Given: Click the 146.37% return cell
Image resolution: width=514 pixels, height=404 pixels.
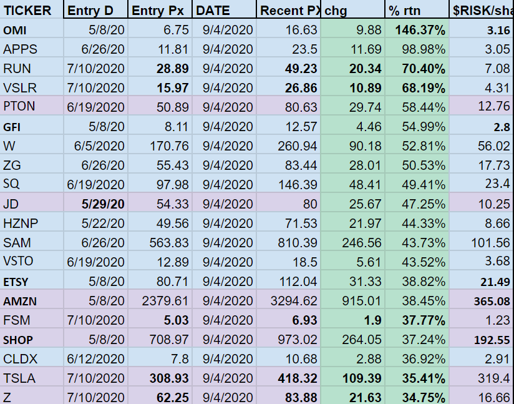Looking at the screenshot, I should 417,28.
